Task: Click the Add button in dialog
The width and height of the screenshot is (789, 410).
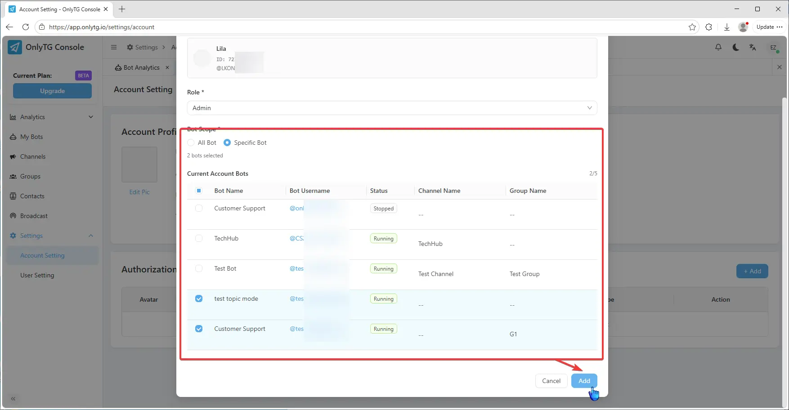Action: tap(584, 381)
